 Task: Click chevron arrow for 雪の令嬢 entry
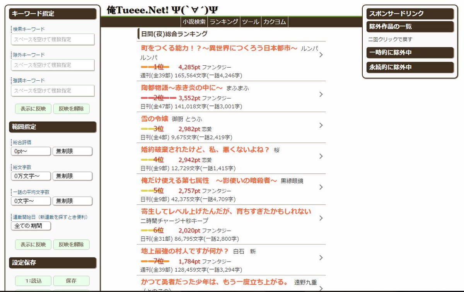coord(321,125)
